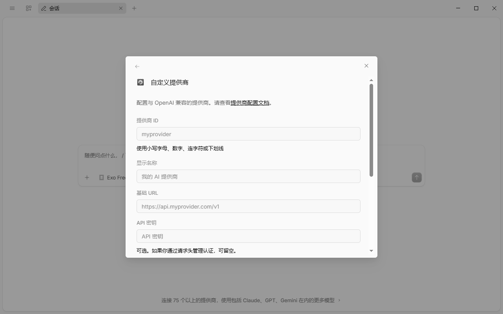Click the dialog scrollbar up arrow
This screenshot has height=314, width=503.
coord(371,80)
